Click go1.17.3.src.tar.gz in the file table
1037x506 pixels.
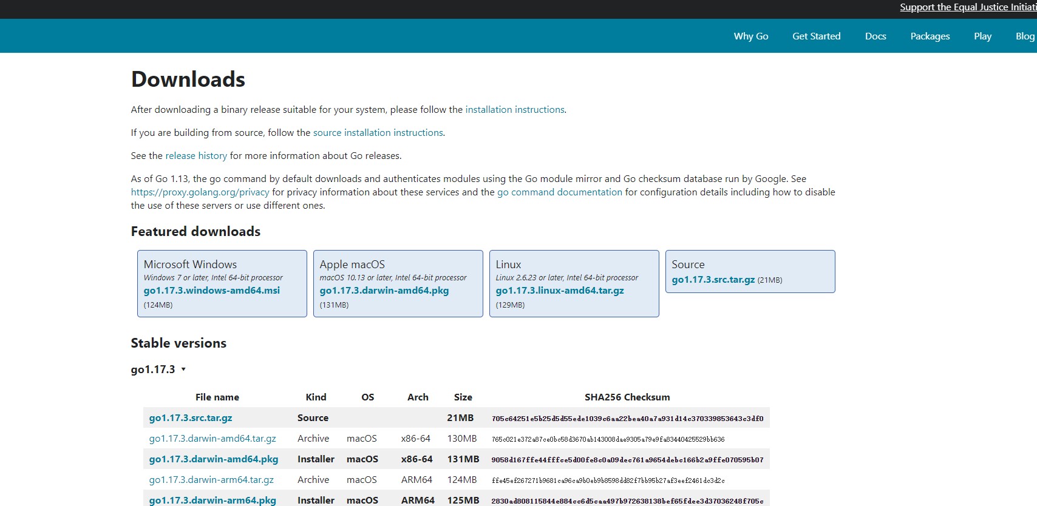191,418
